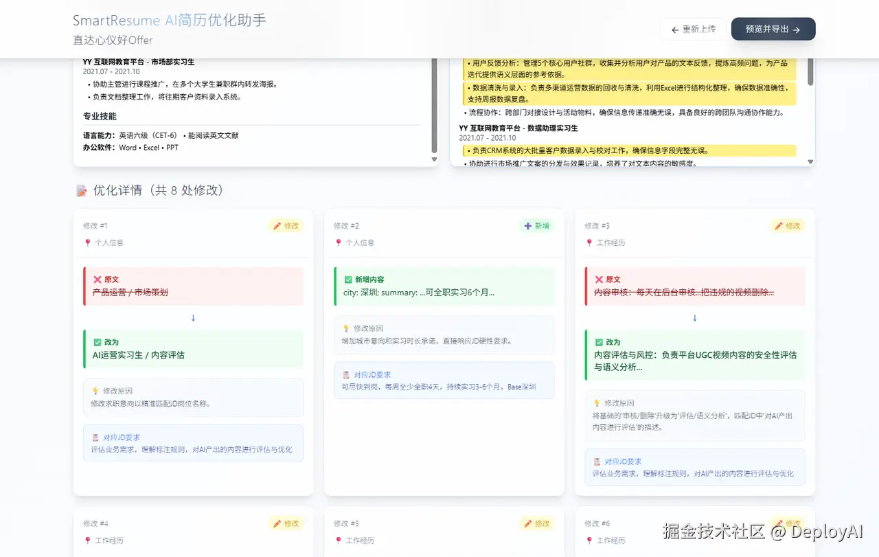Click the lightbulb 修改原因 icon in card #3
This screenshot has width=879, height=557.
[x=597, y=403]
